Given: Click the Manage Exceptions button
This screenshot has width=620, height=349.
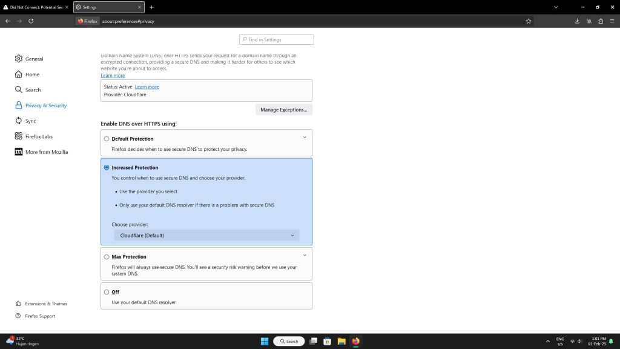Looking at the screenshot, I should [x=283, y=110].
